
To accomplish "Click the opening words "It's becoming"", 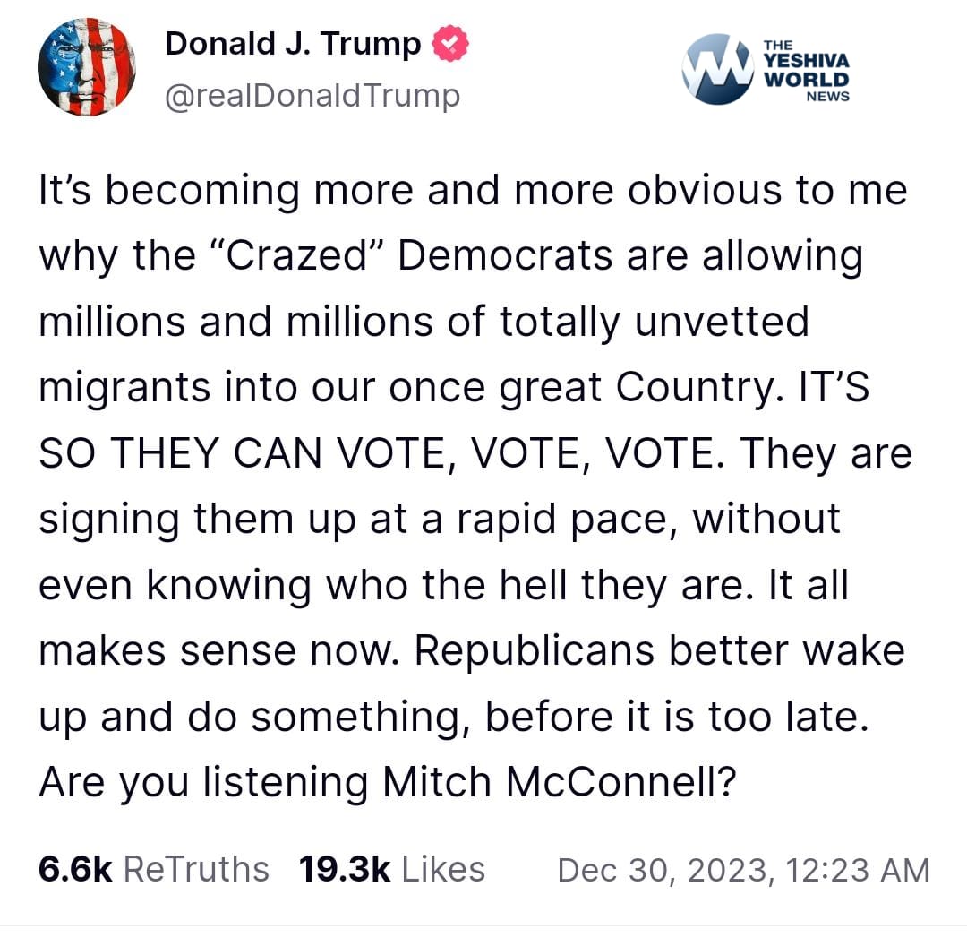I will 156,192.
